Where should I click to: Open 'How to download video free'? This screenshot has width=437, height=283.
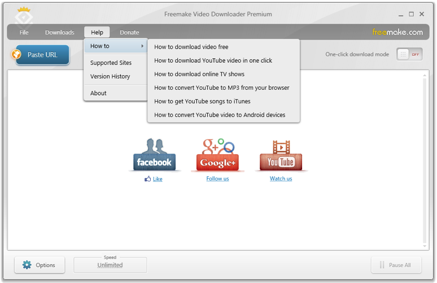[224, 47]
